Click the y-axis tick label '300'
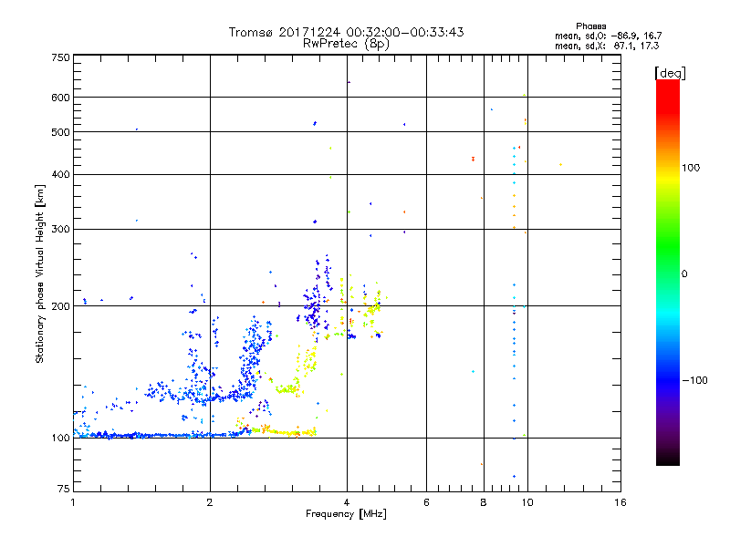730x547 pixels. pos(61,229)
